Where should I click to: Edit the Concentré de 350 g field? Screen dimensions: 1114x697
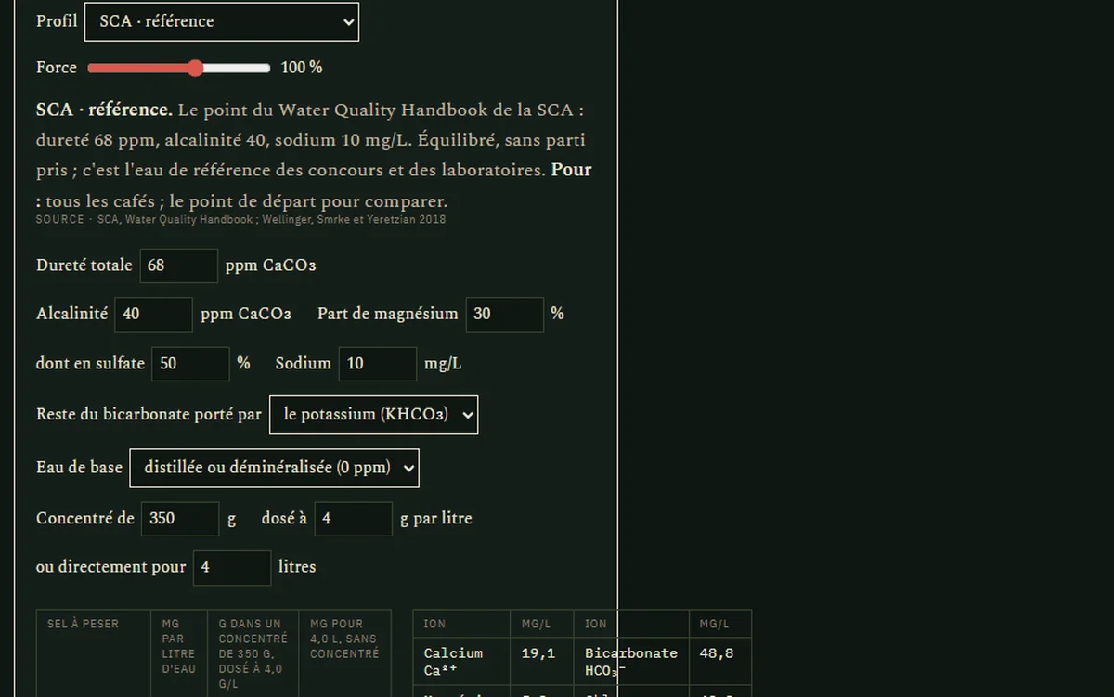click(181, 519)
